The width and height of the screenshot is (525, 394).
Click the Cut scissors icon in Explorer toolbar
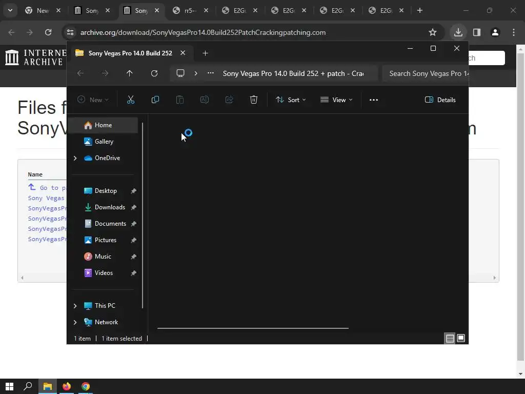(x=131, y=100)
